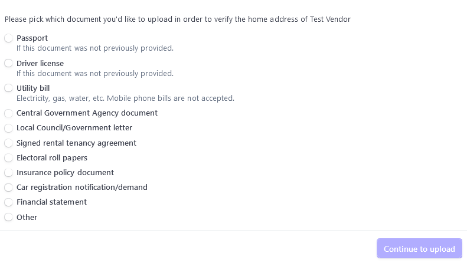Click the electricity, gas, water description text
Viewport: 467px width, 263px height.
click(x=125, y=98)
